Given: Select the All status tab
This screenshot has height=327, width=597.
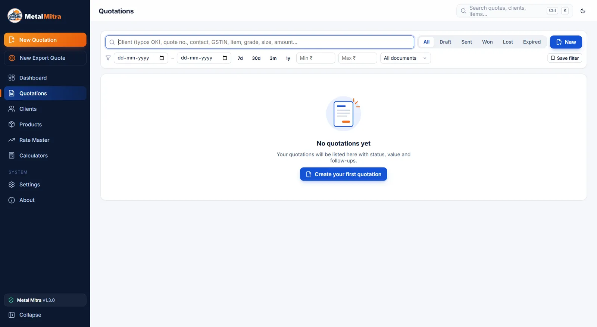Looking at the screenshot, I should point(426,42).
